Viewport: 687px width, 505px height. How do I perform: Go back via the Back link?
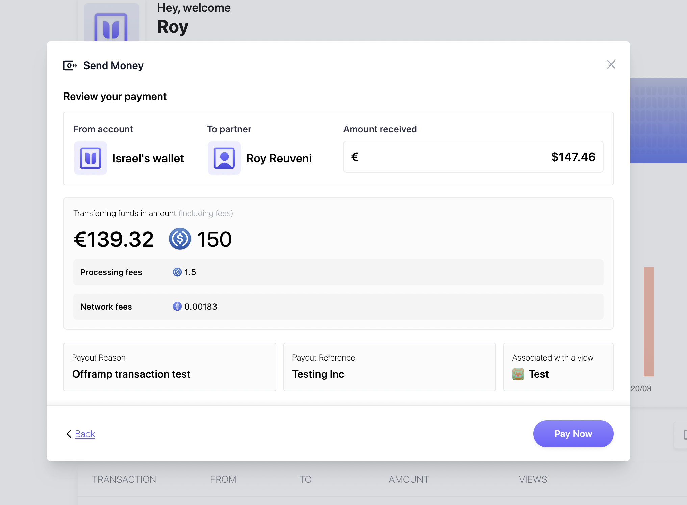pyautogui.click(x=85, y=434)
